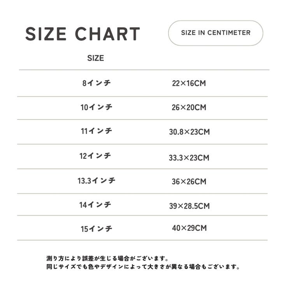This screenshot has width=288, height=288.
Task: Select the 10インチ size row label
Action: click(x=97, y=107)
